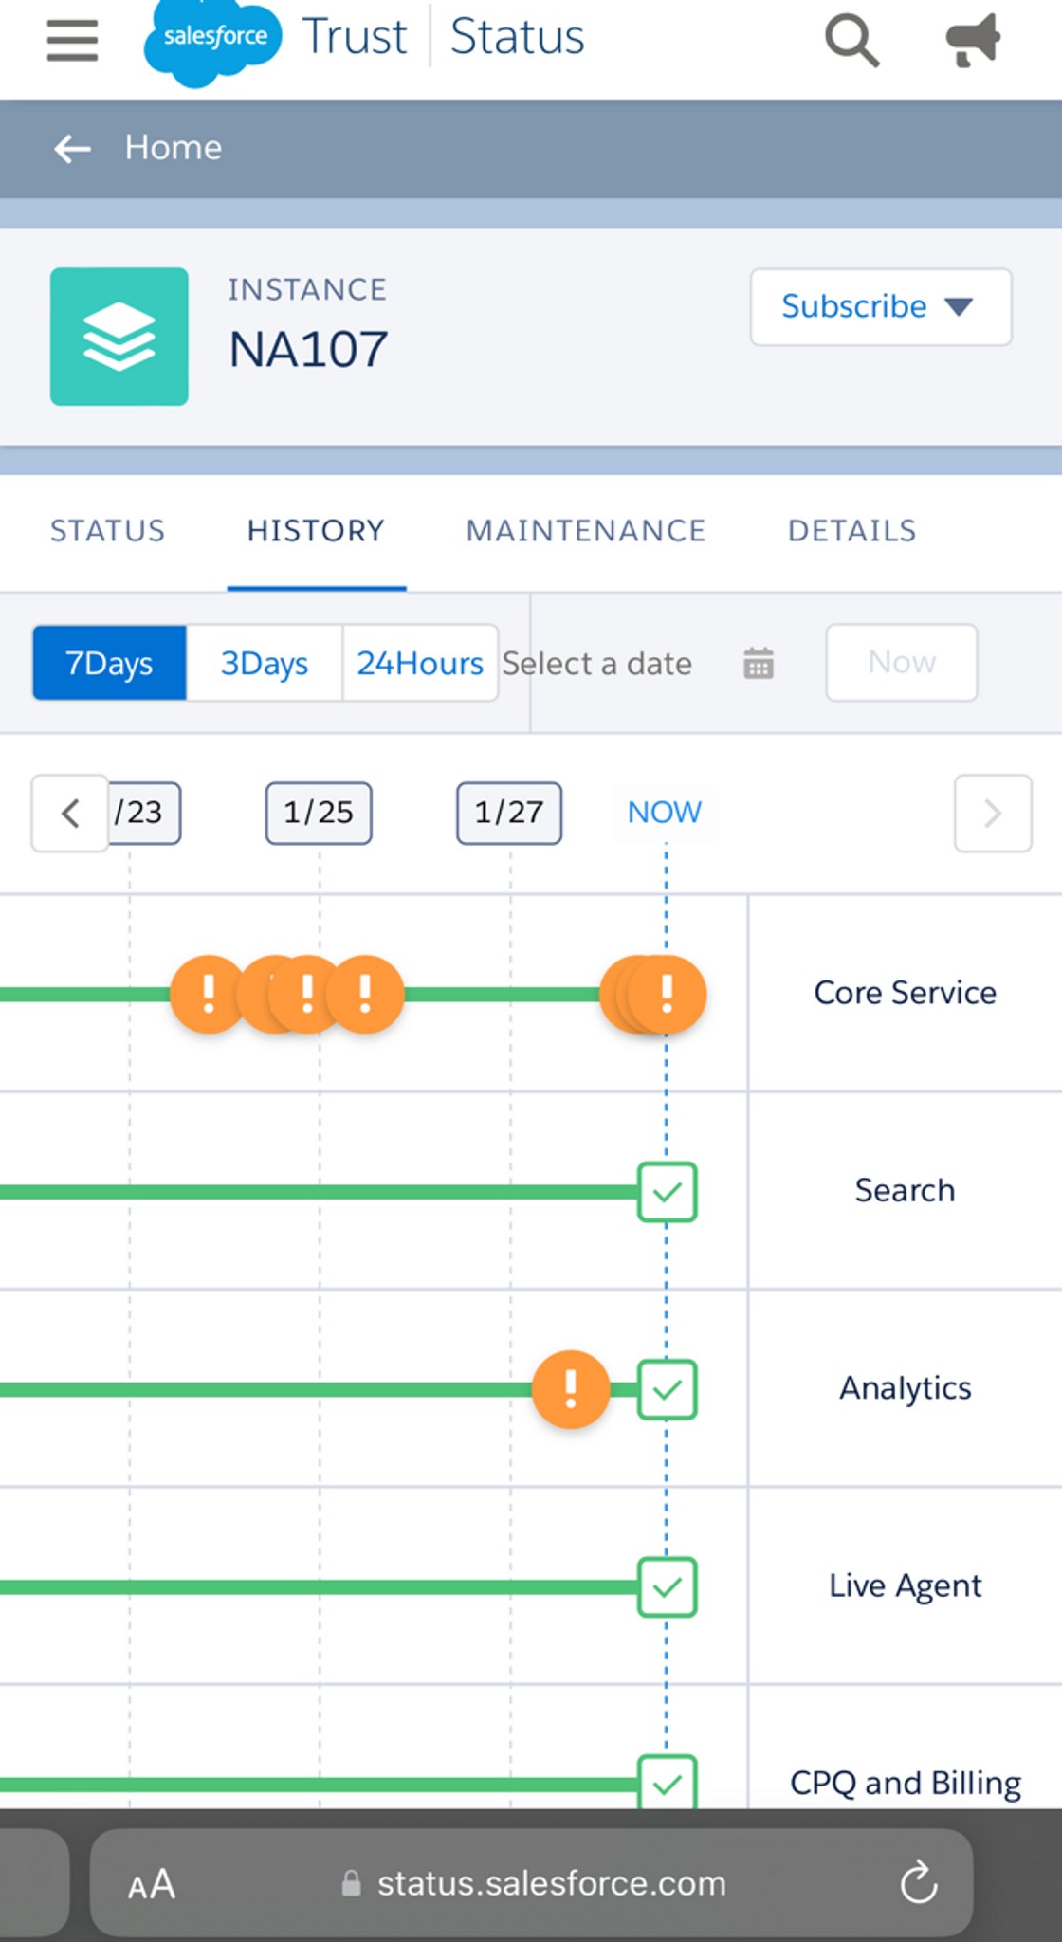Switch to the STATUS tab
This screenshot has height=1942, width=1062.
(108, 531)
